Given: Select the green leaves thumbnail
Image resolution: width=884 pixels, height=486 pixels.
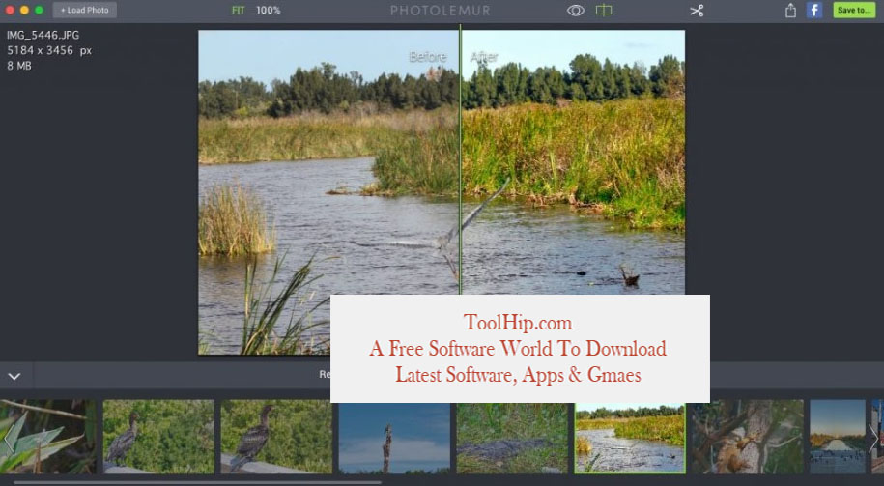Looking at the screenshot, I should (x=48, y=437).
